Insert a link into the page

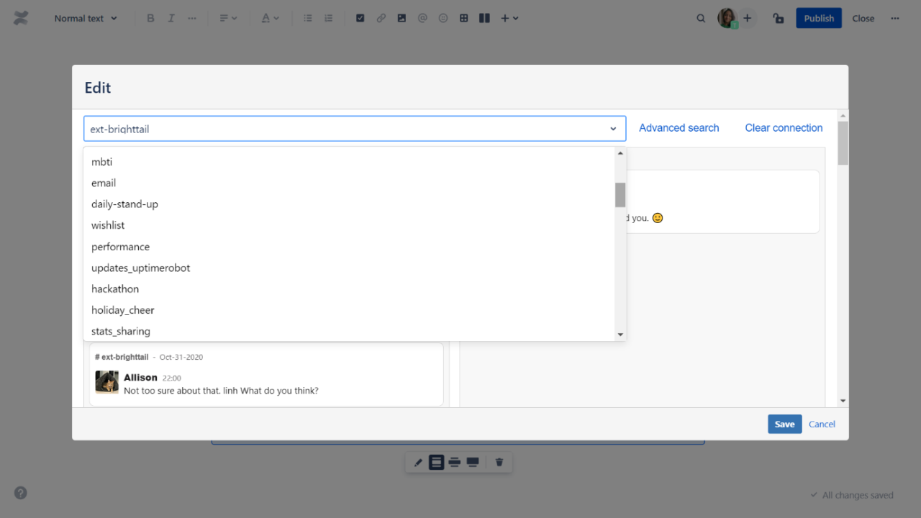381,17
